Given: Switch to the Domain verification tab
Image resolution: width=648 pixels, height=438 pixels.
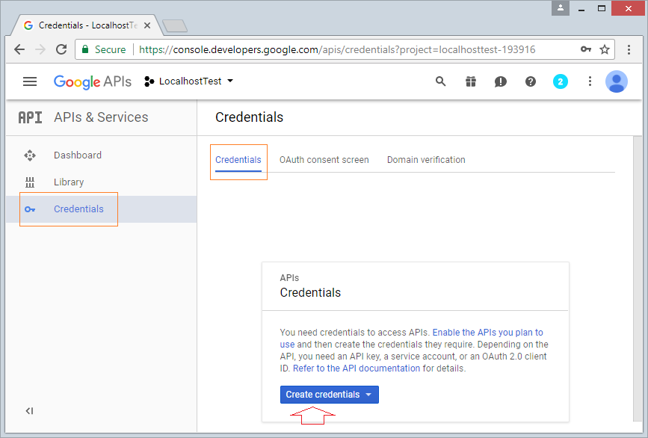Looking at the screenshot, I should pos(426,160).
